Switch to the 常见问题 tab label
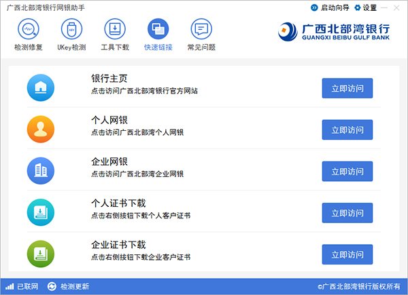Viewport: 408px width, 295px height. point(201,47)
